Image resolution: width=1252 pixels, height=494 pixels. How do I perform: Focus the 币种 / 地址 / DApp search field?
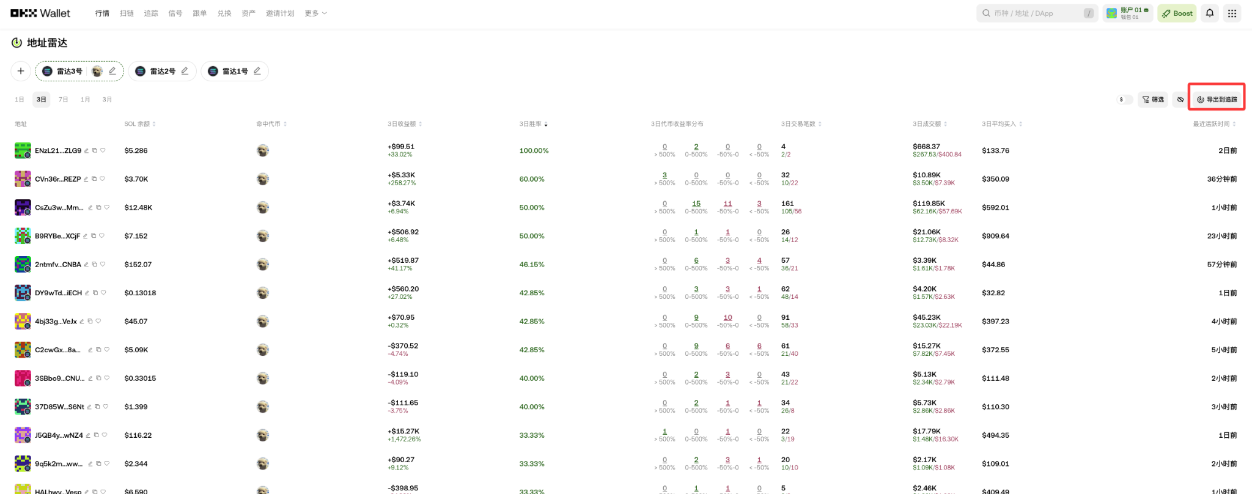point(1037,13)
